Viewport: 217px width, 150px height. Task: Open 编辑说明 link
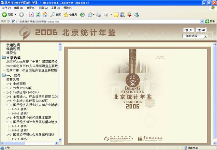(13, 49)
